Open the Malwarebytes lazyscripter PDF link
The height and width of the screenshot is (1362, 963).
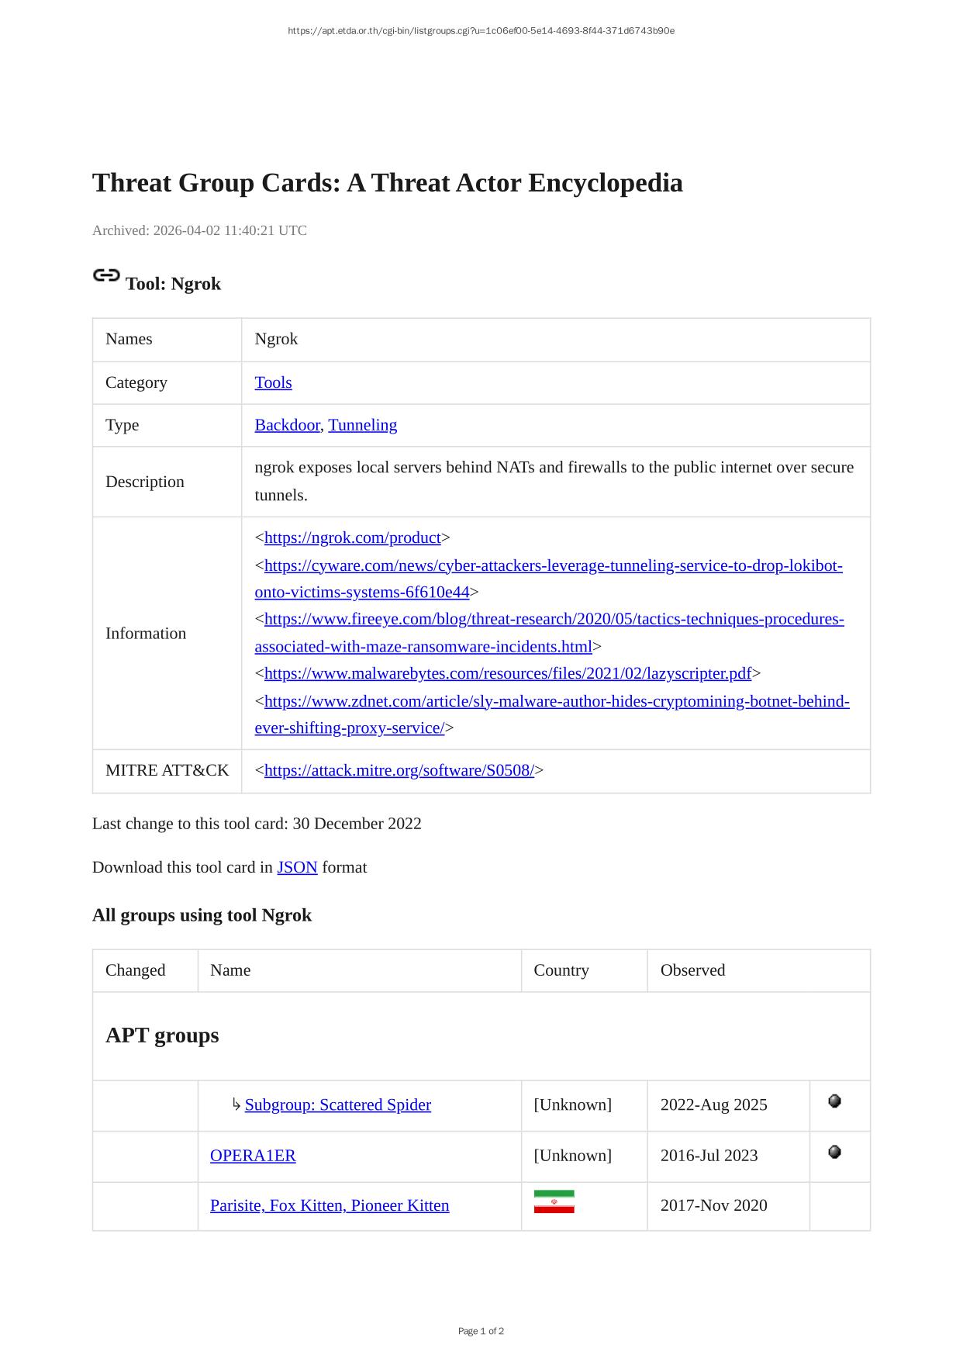pos(507,673)
